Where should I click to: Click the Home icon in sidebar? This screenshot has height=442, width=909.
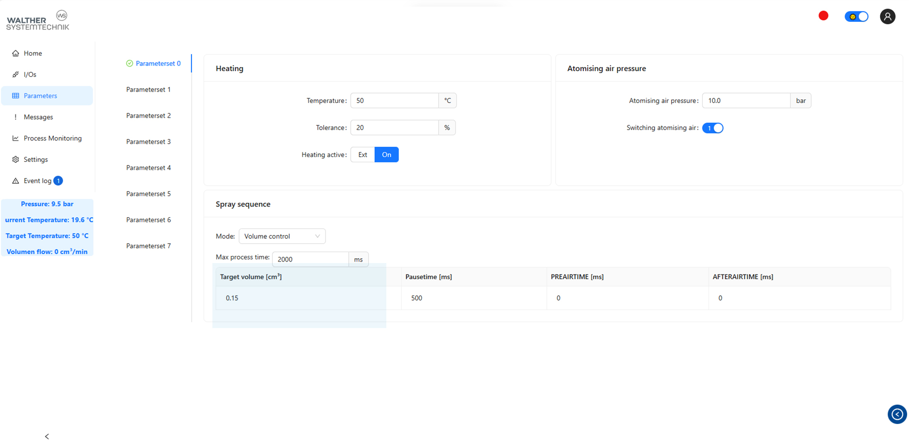coord(16,53)
